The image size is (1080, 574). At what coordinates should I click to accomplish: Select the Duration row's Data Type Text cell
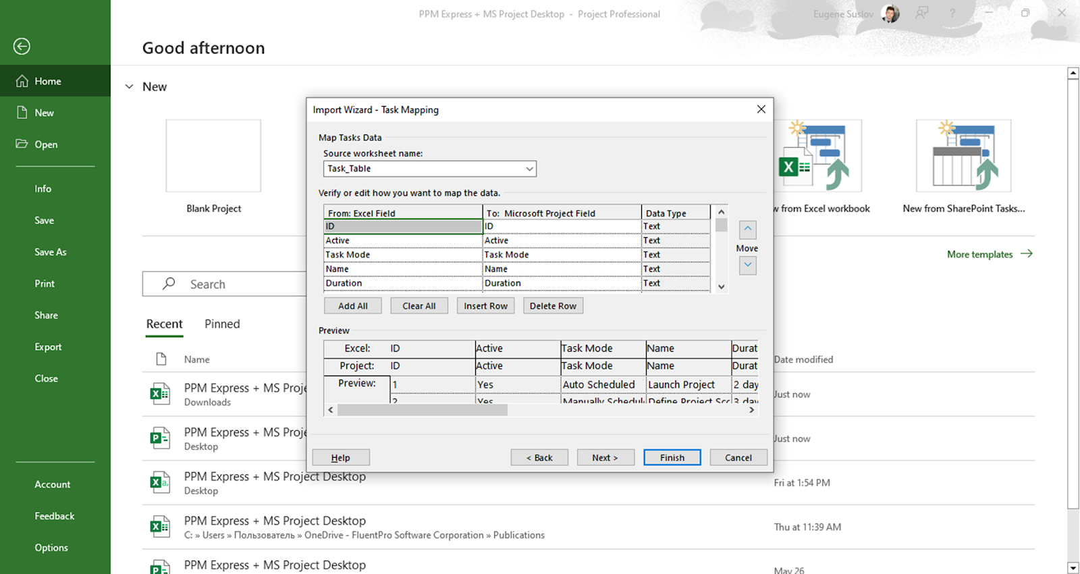[676, 283]
